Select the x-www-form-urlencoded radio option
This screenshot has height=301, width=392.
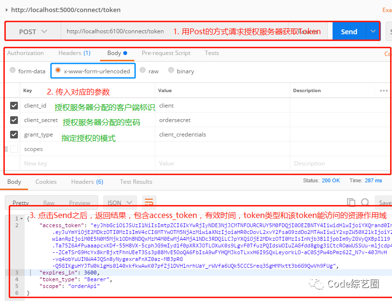click(x=58, y=70)
